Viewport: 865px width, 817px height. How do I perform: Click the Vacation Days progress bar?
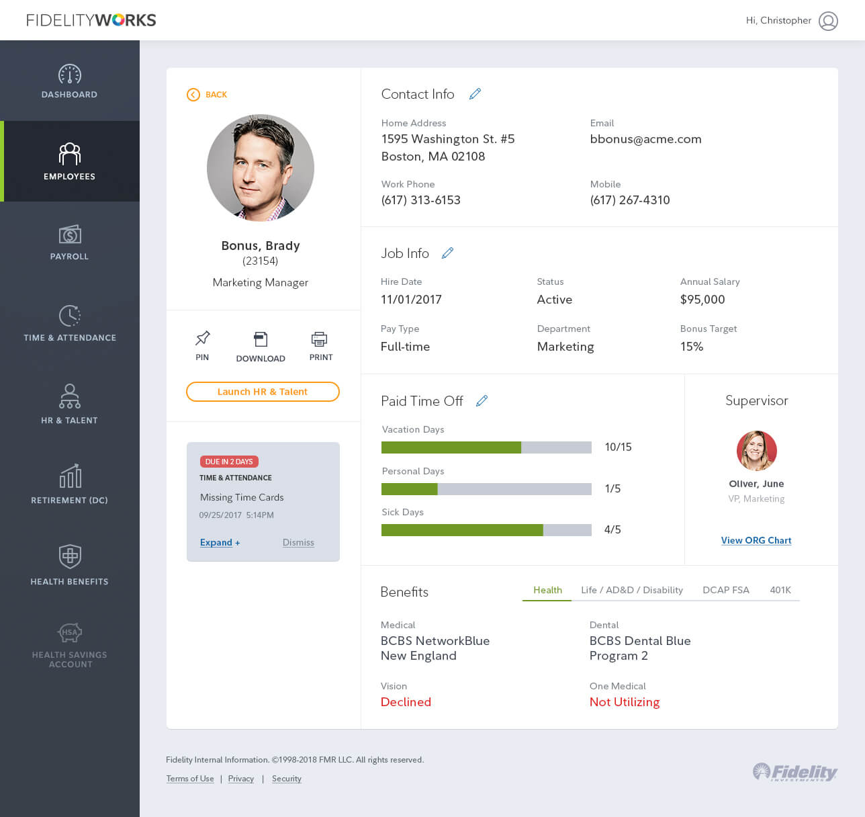486,447
